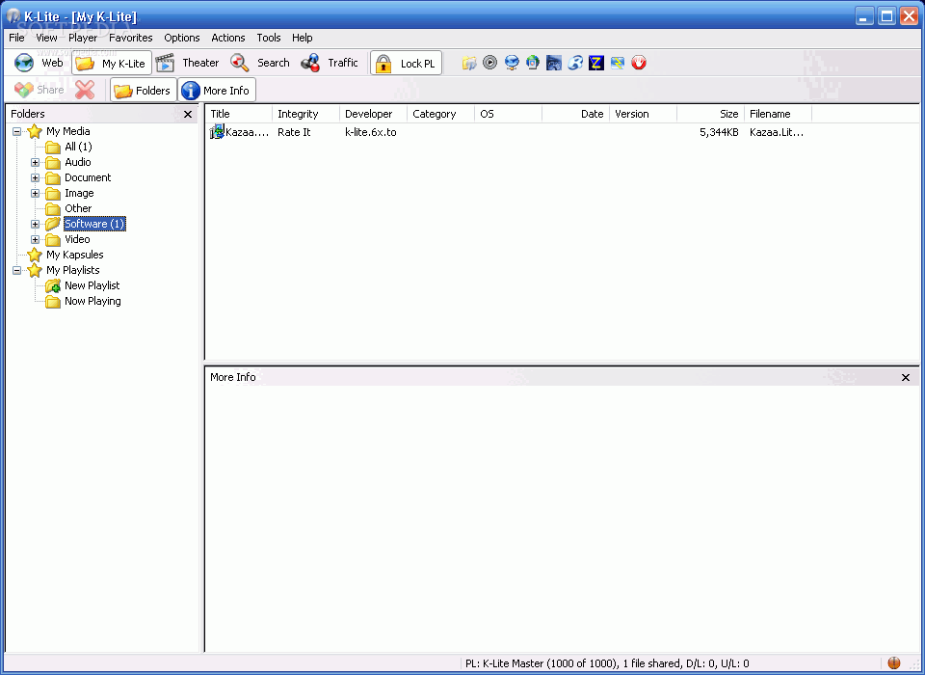Close the More Info panel

906,377
